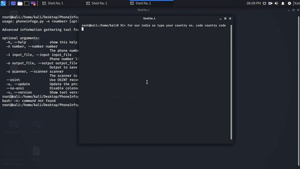Open the volume speaker tray icon
Screen dimensions: 300x169
(x=277, y=3)
